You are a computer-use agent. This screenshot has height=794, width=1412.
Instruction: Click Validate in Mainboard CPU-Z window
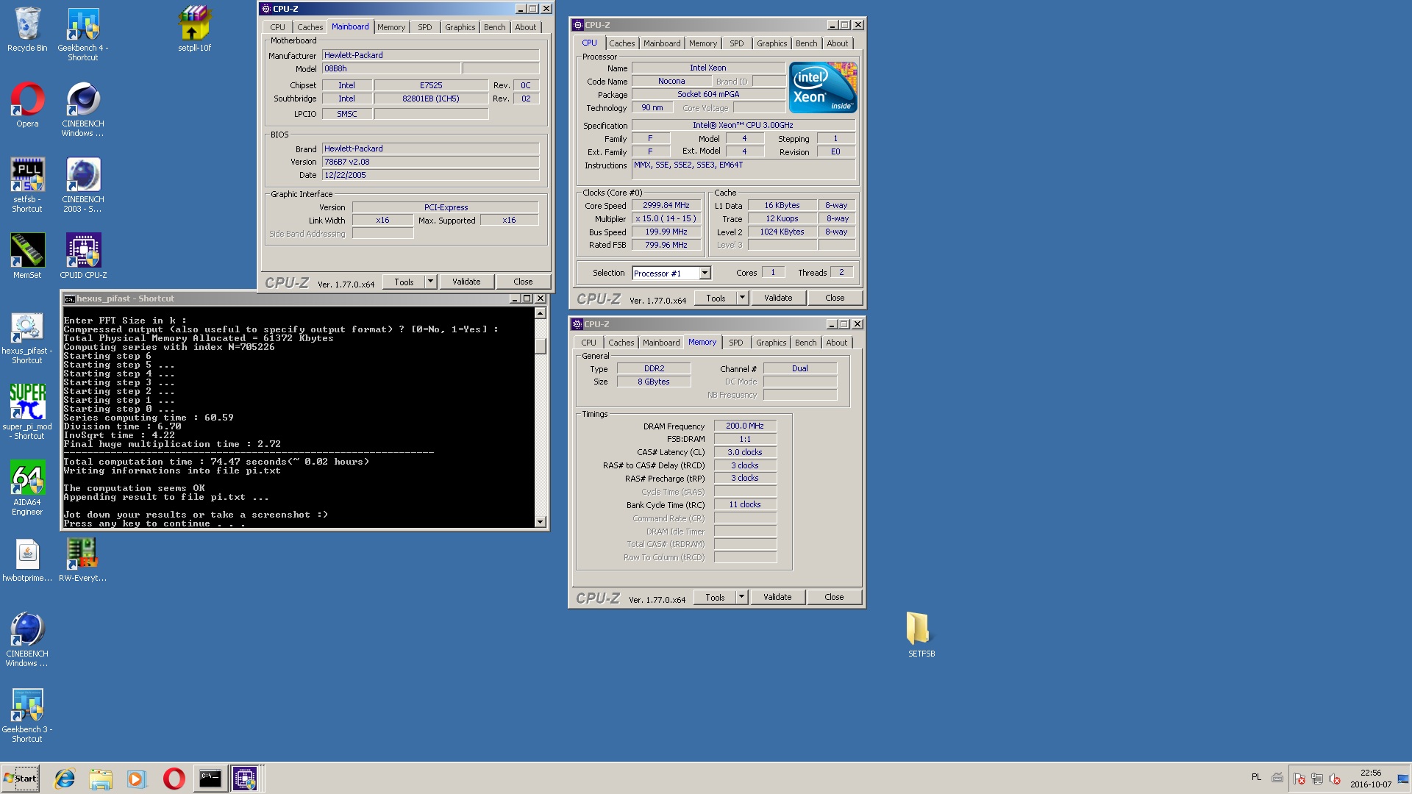click(466, 282)
